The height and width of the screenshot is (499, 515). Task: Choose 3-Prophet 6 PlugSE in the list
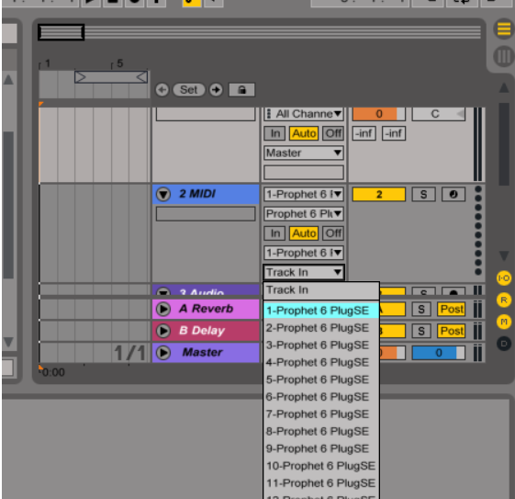click(x=321, y=346)
